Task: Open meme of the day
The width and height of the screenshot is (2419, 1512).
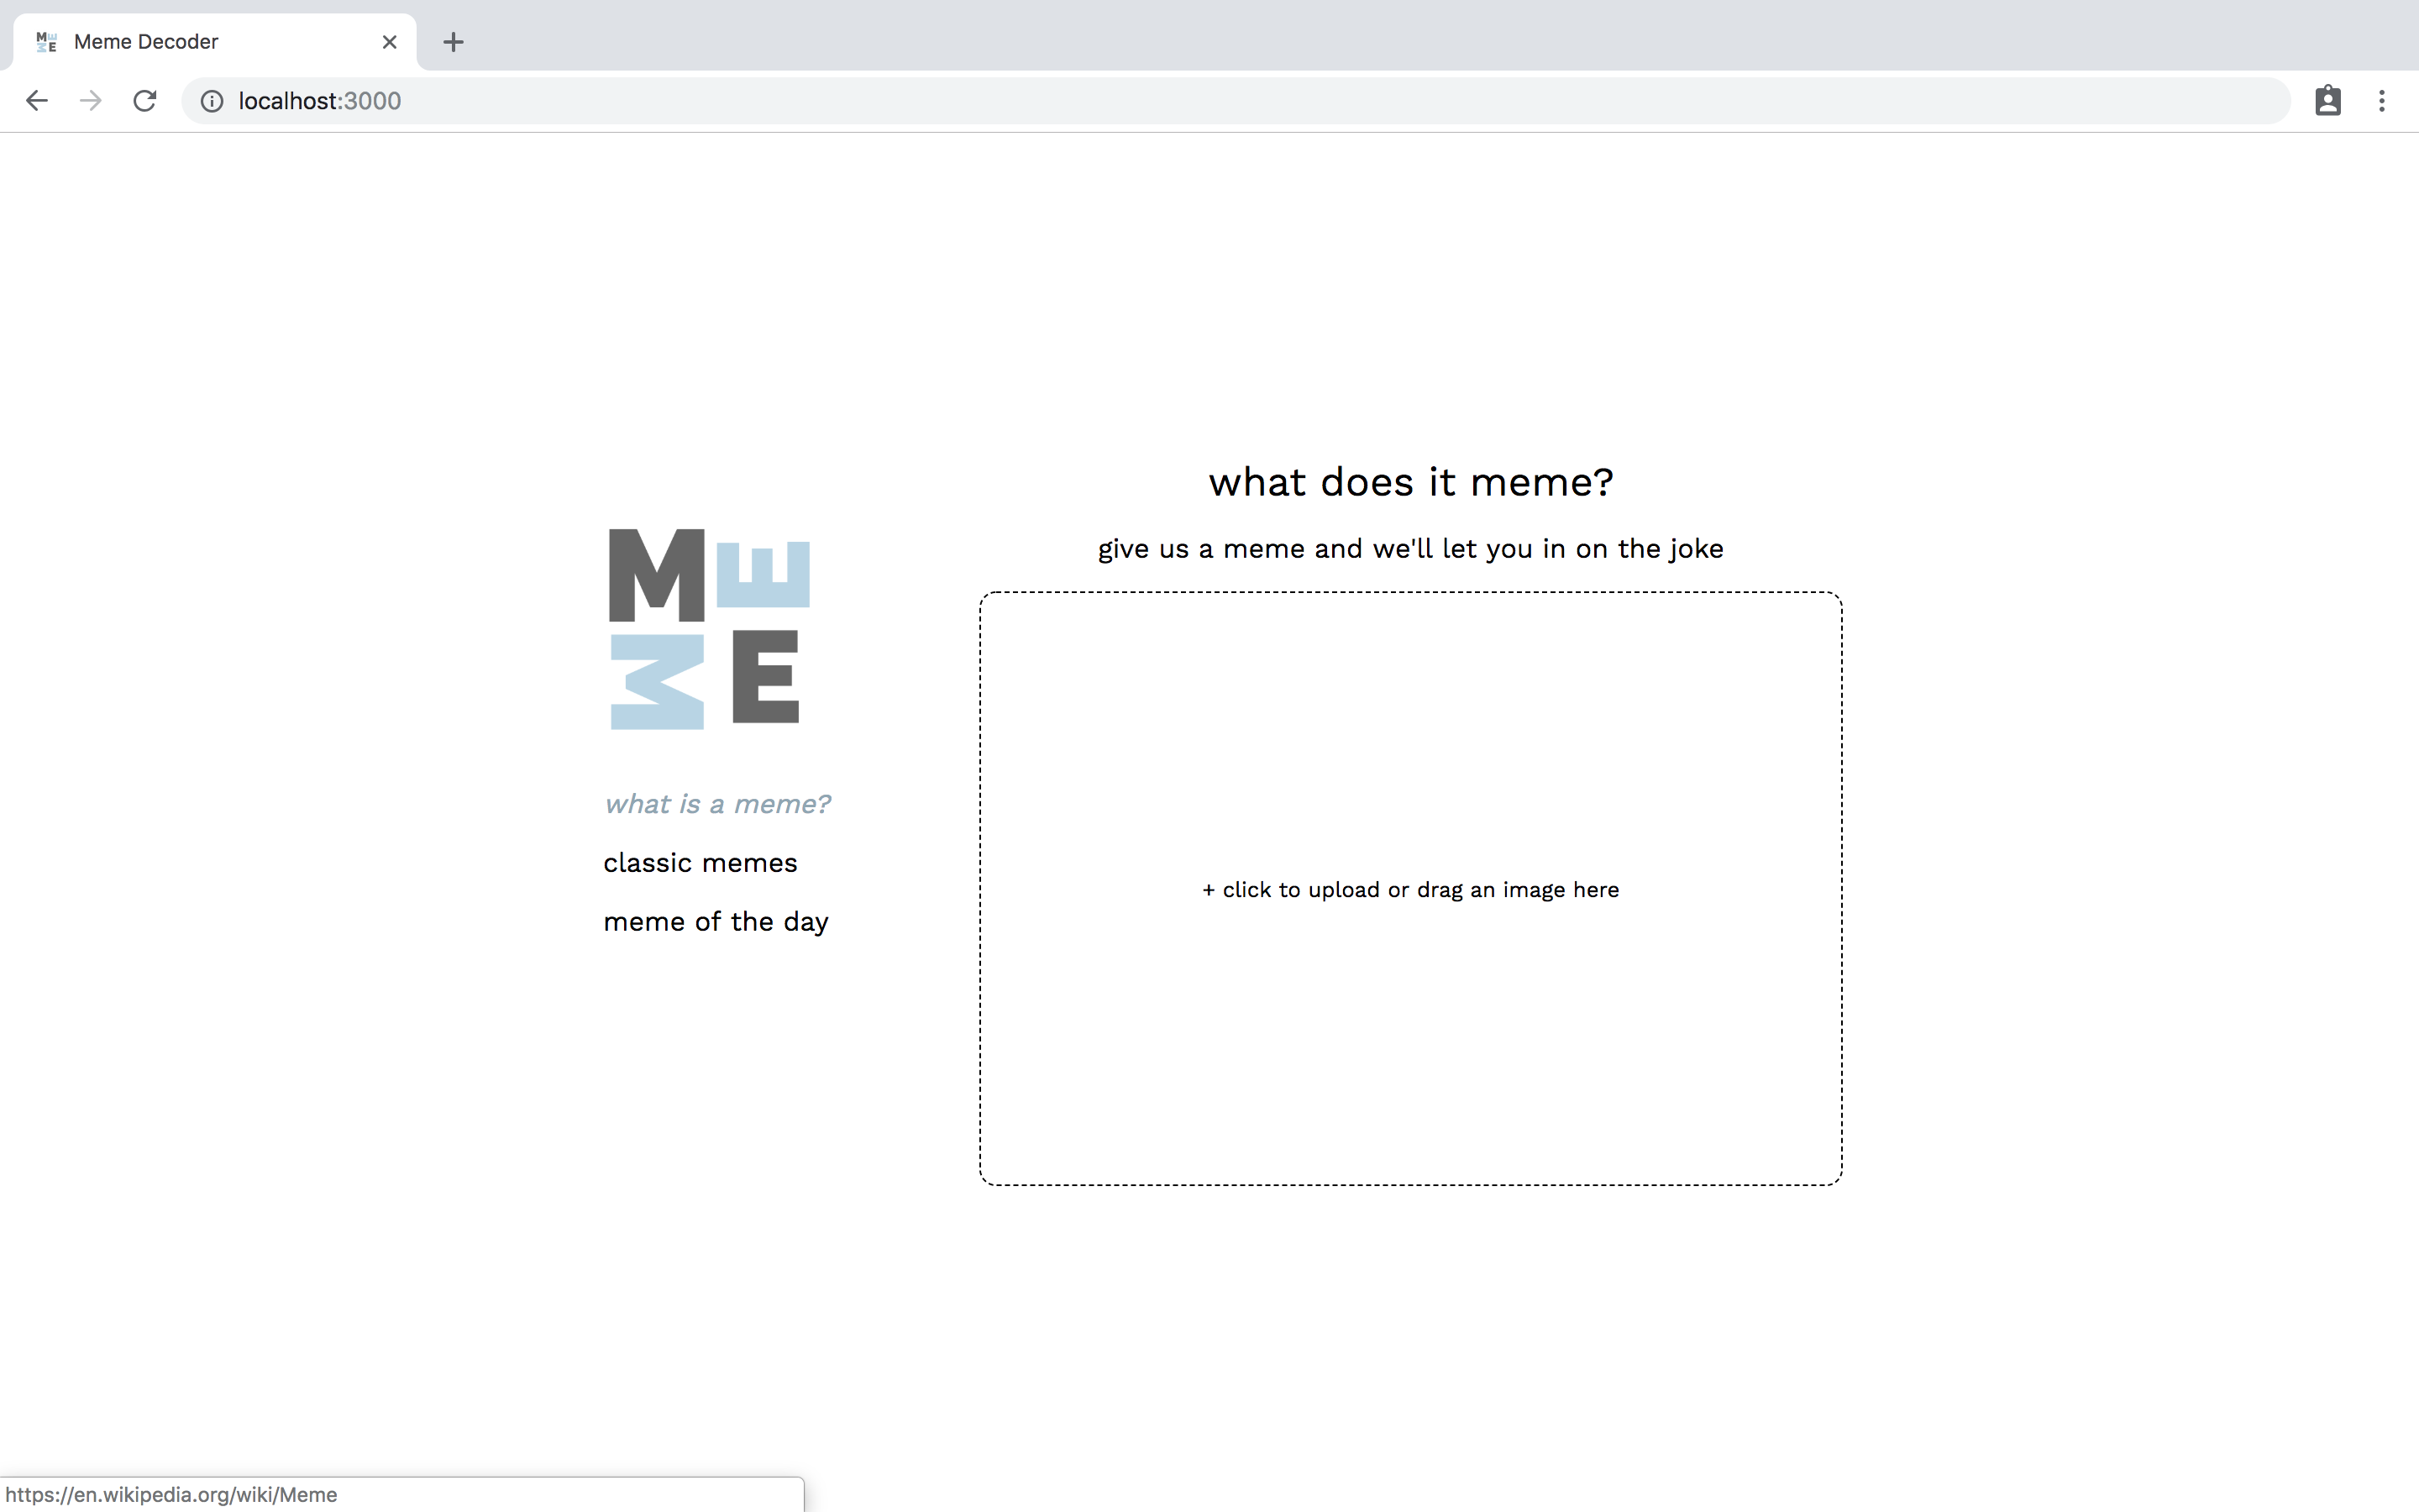Action: pos(716,922)
